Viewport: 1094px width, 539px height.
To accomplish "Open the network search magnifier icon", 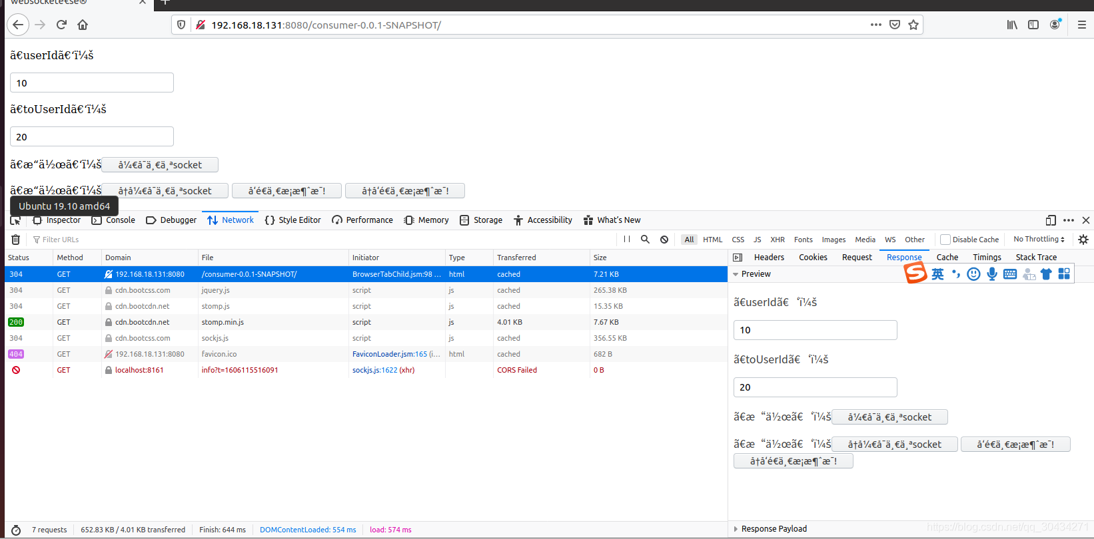I will click(645, 240).
